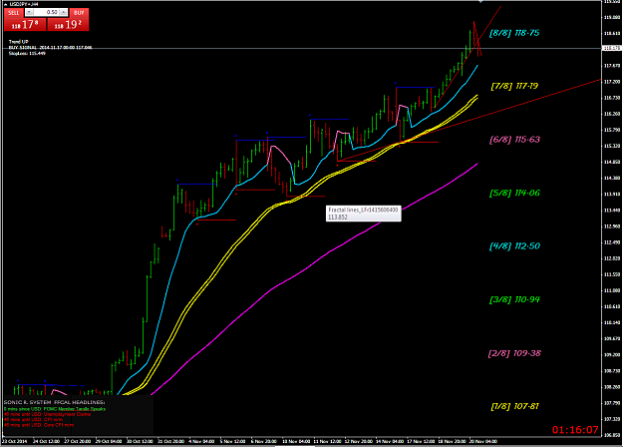
Task: Click the chart shift marker at top
Action: tap(480, 2)
